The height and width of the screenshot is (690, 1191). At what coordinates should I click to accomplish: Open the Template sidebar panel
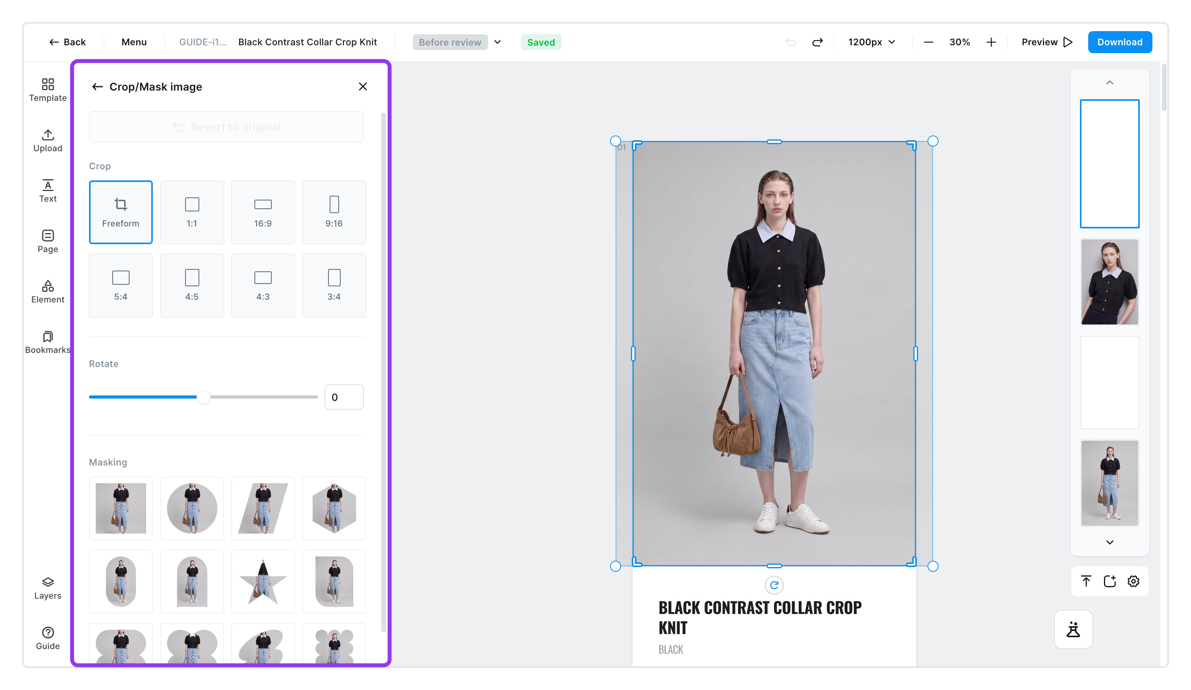click(48, 90)
